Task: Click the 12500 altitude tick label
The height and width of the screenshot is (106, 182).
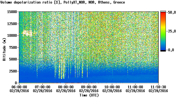Action: (12, 24)
